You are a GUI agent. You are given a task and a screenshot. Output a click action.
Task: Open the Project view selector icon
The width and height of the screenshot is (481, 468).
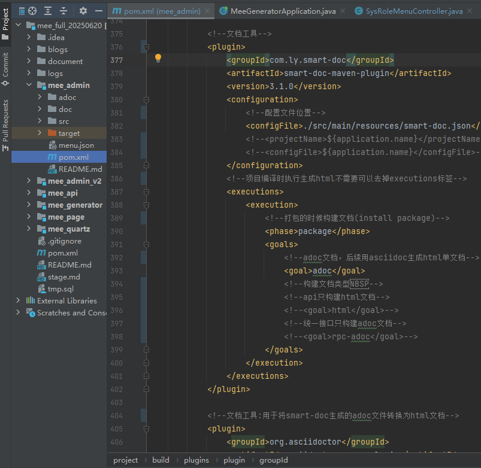[x=21, y=11]
